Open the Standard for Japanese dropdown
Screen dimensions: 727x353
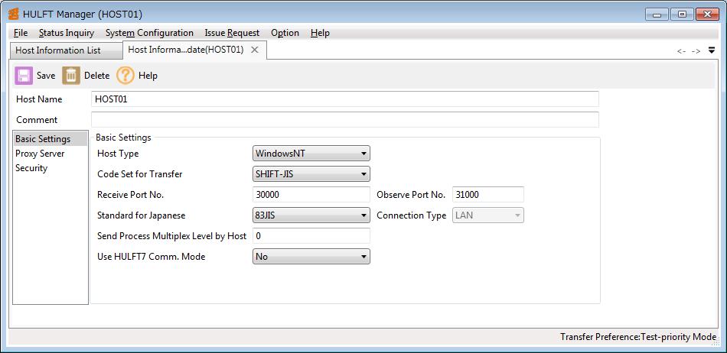point(311,215)
